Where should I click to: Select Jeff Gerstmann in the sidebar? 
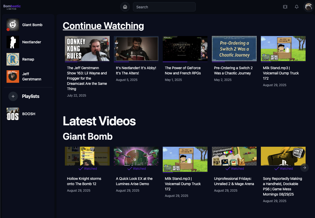click(32, 76)
